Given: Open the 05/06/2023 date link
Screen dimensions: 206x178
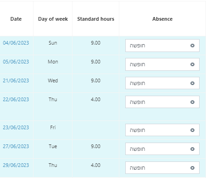Looking at the screenshot, I should pos(16,62).
